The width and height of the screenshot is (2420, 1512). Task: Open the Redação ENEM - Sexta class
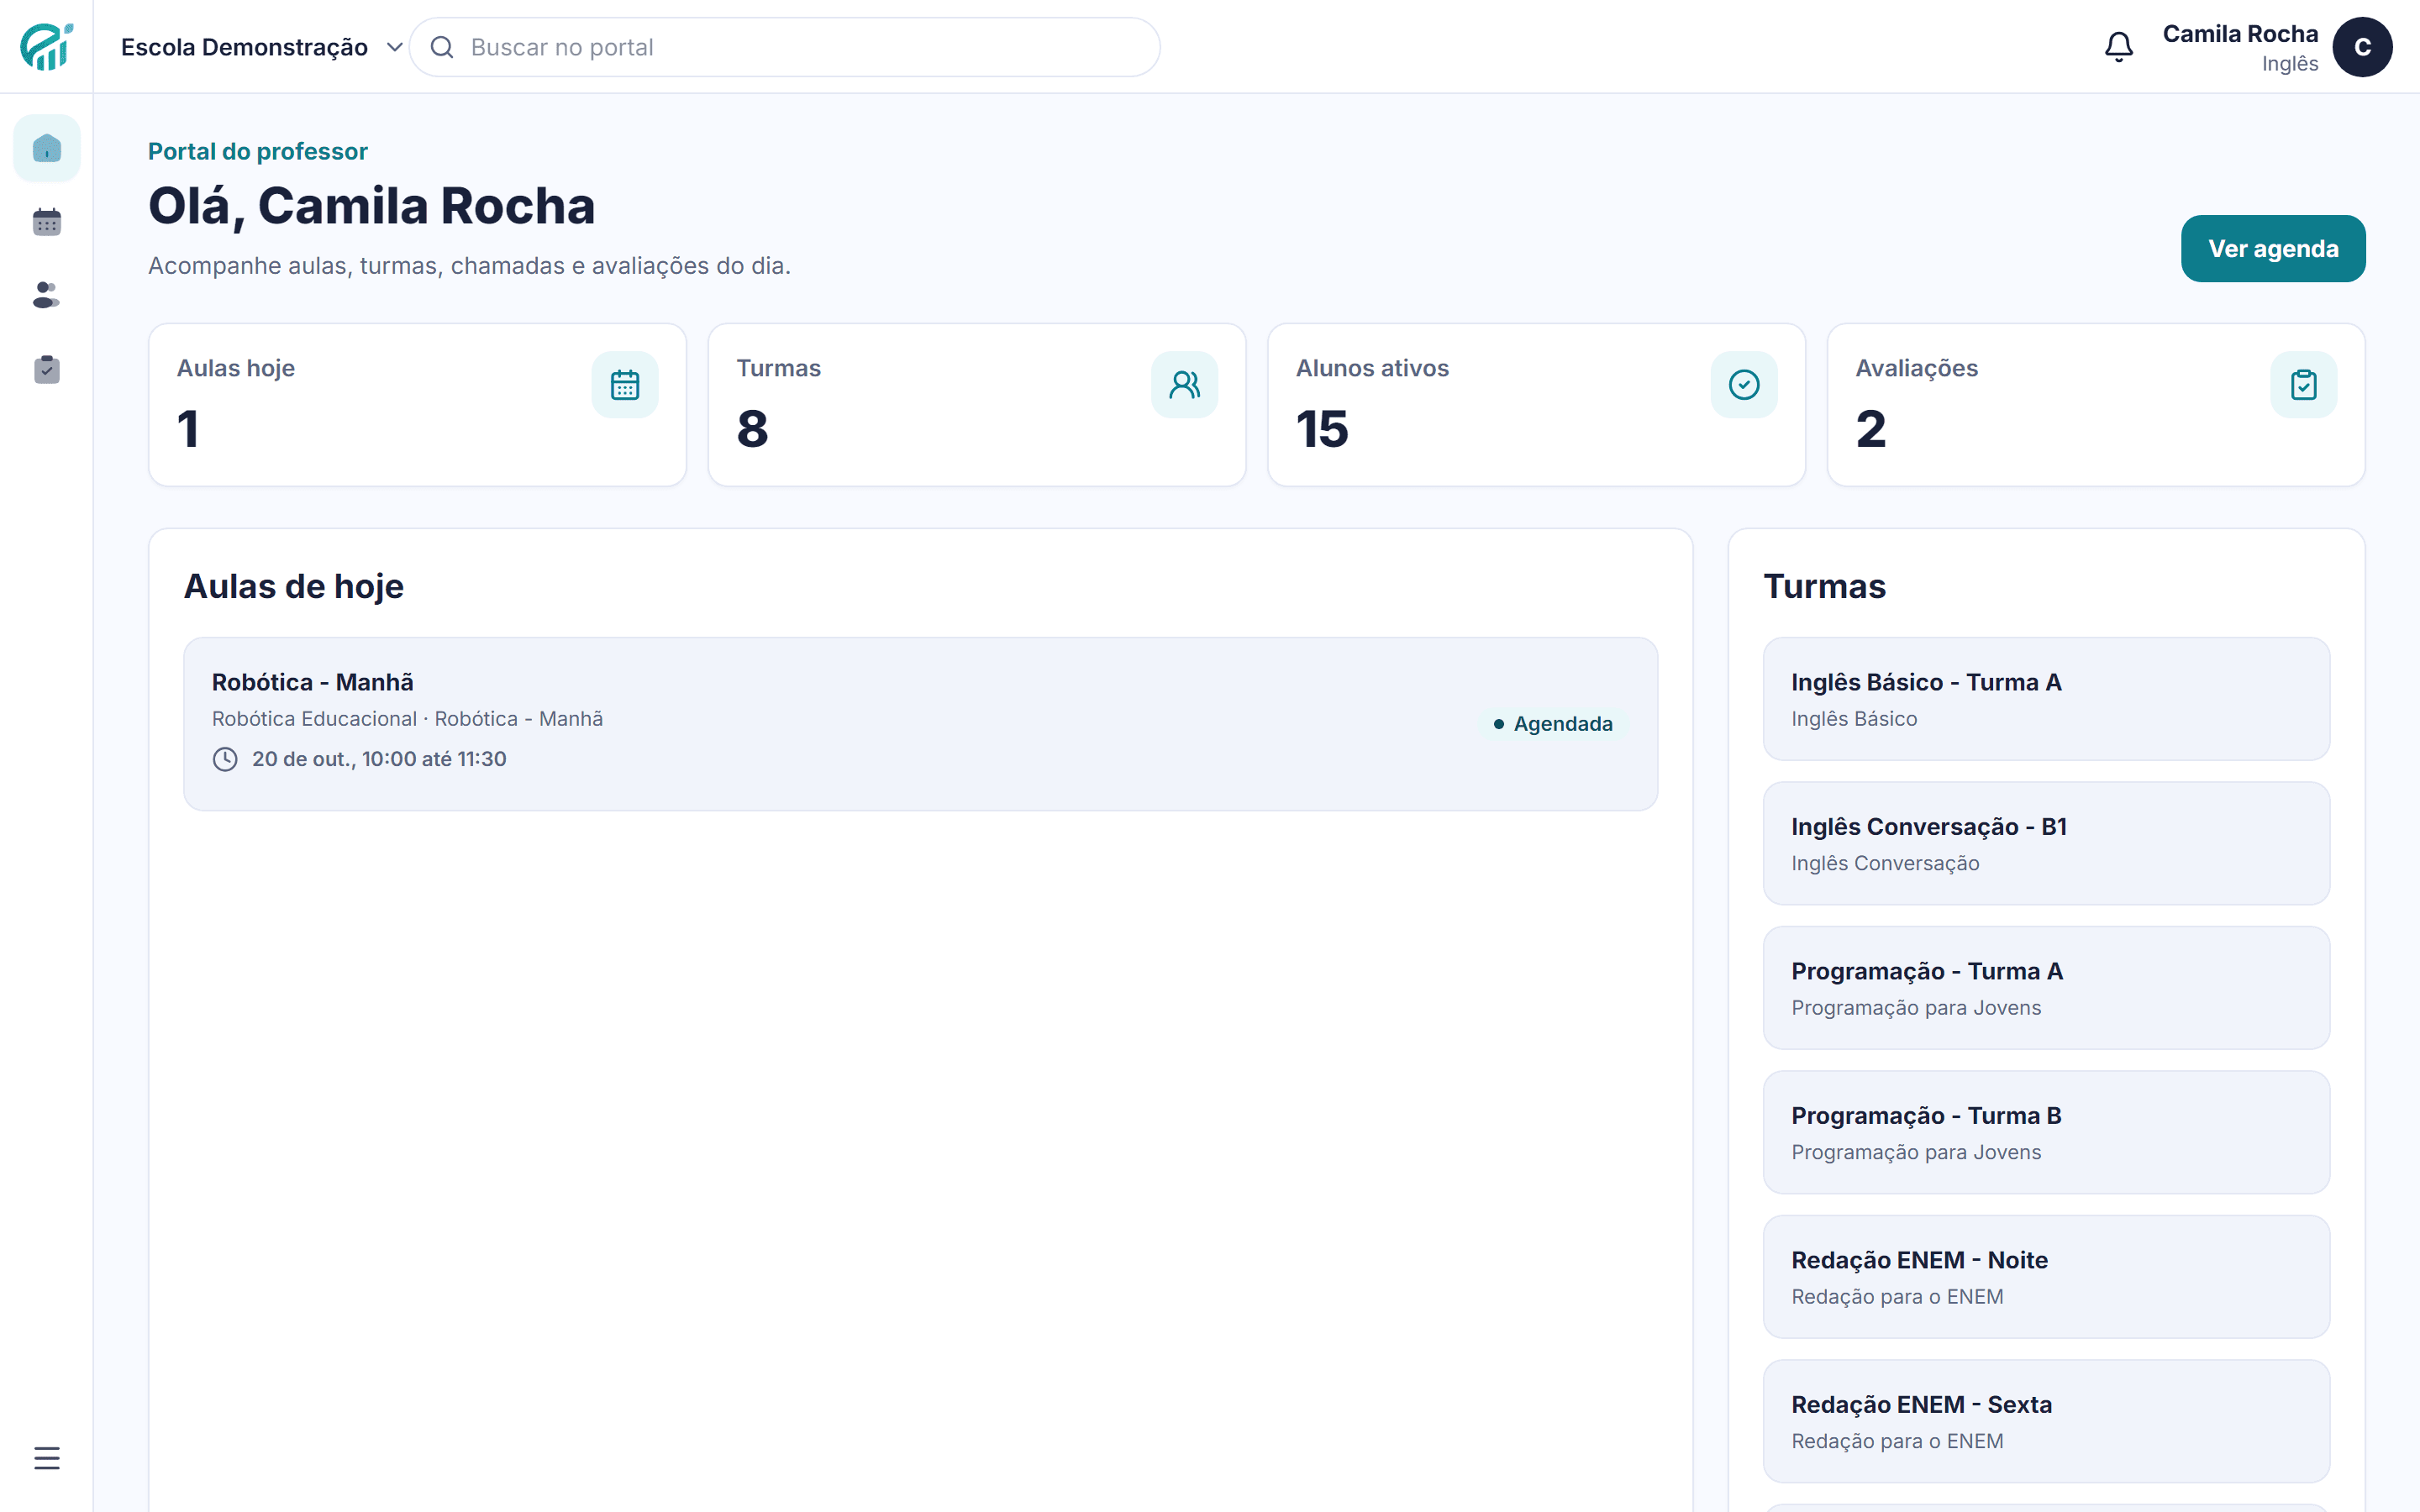tap(2046, 1421)
